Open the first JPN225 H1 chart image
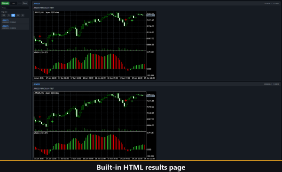This screenshot has width=282, height=172. click(95, 45)
